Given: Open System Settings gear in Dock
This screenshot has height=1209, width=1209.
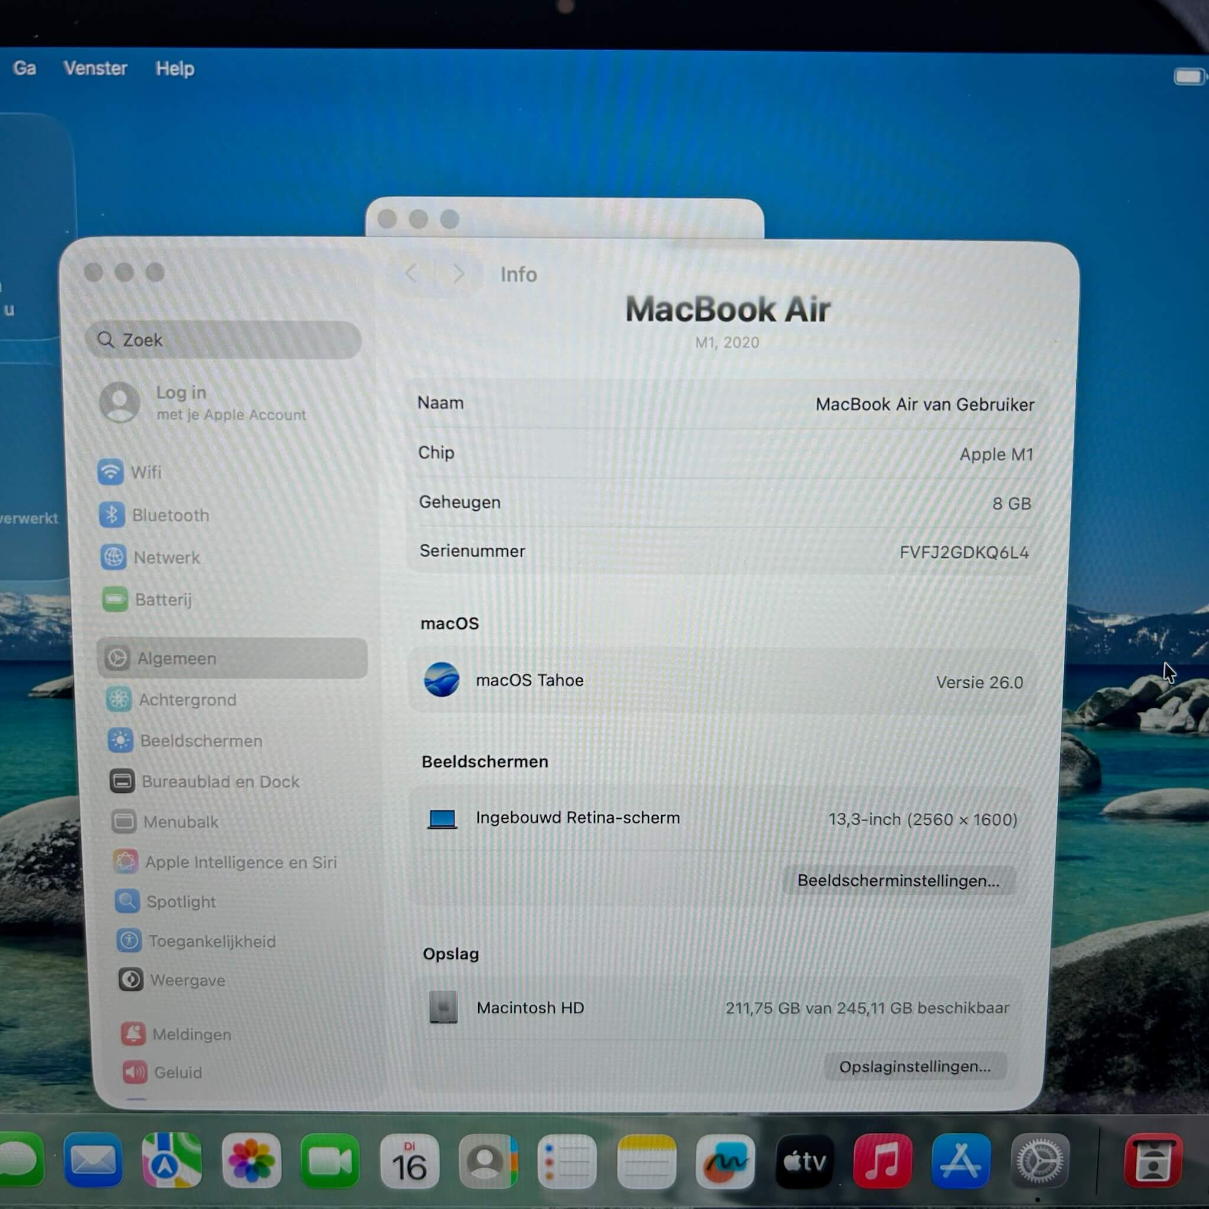Looking at the screenshot, I should pos(1040,1161).
